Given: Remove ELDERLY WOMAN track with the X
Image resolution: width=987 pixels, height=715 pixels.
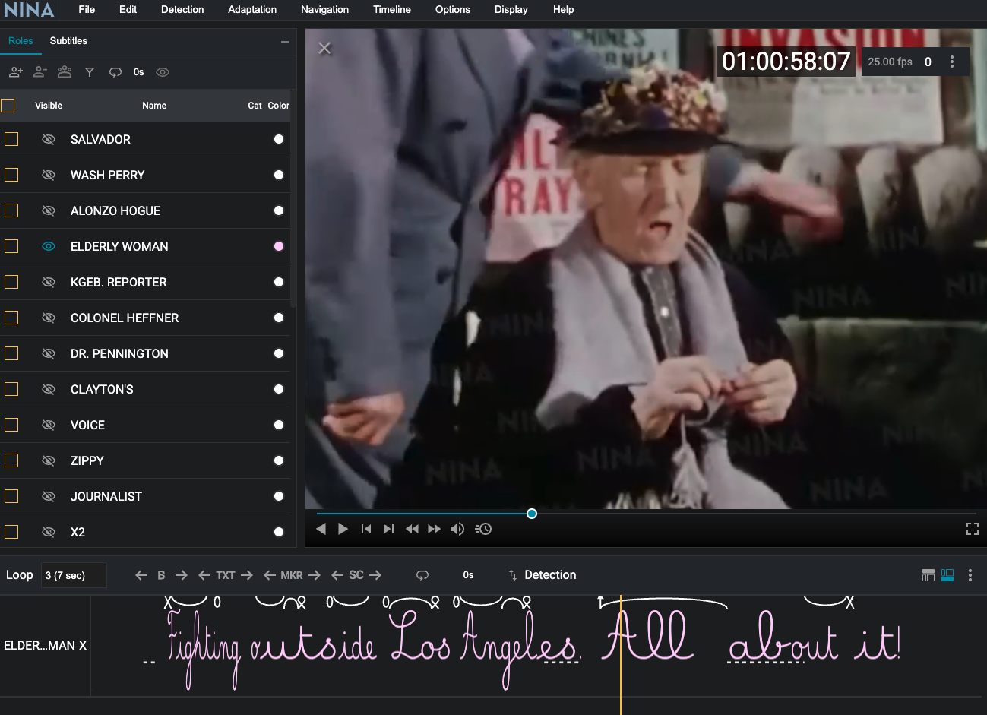Looking at the screenshot, I should coord(83,645).
